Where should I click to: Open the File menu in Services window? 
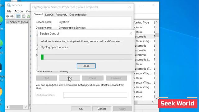click(9, 11)
